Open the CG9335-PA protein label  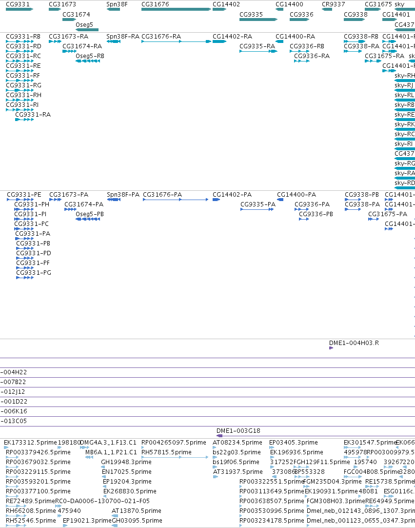(258, 204)
